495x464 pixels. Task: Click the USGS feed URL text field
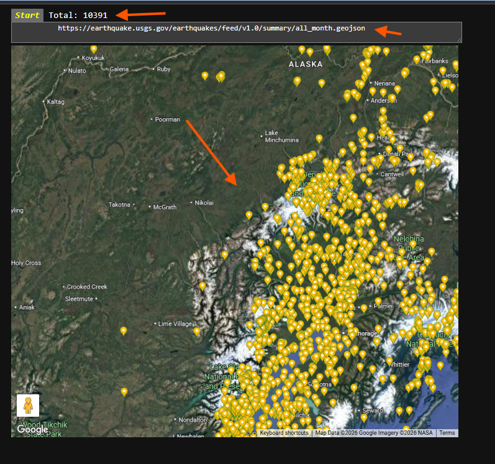[236, 32]
